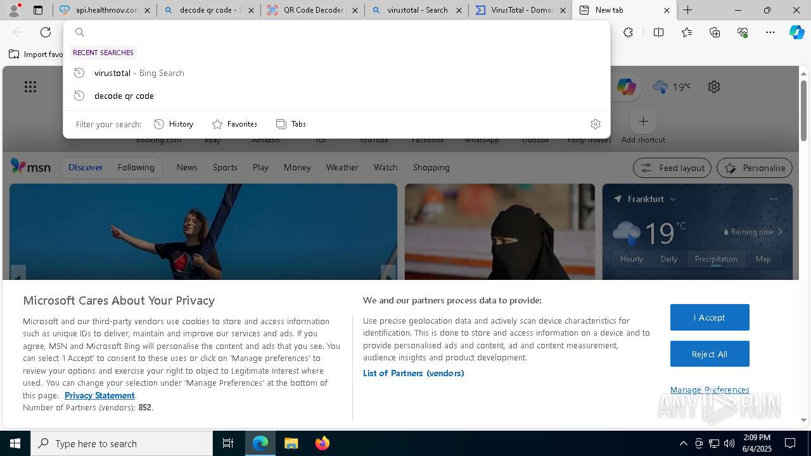Launch Firefox from the taskbar

pyautogui.click(x=322, y=443)
